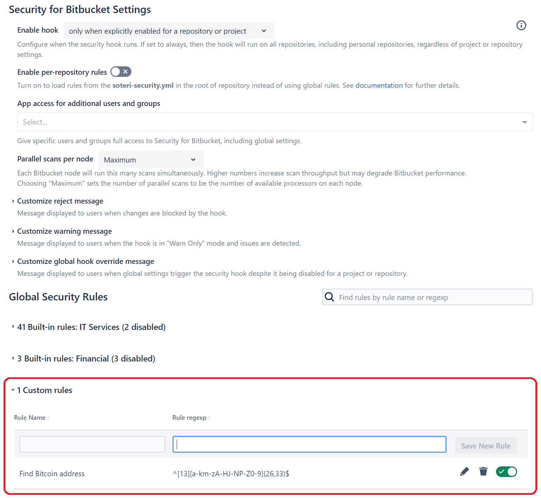This screenshot has width=541, height=498.
Task: Click Save New Rule button
Action: click(485, 446)
